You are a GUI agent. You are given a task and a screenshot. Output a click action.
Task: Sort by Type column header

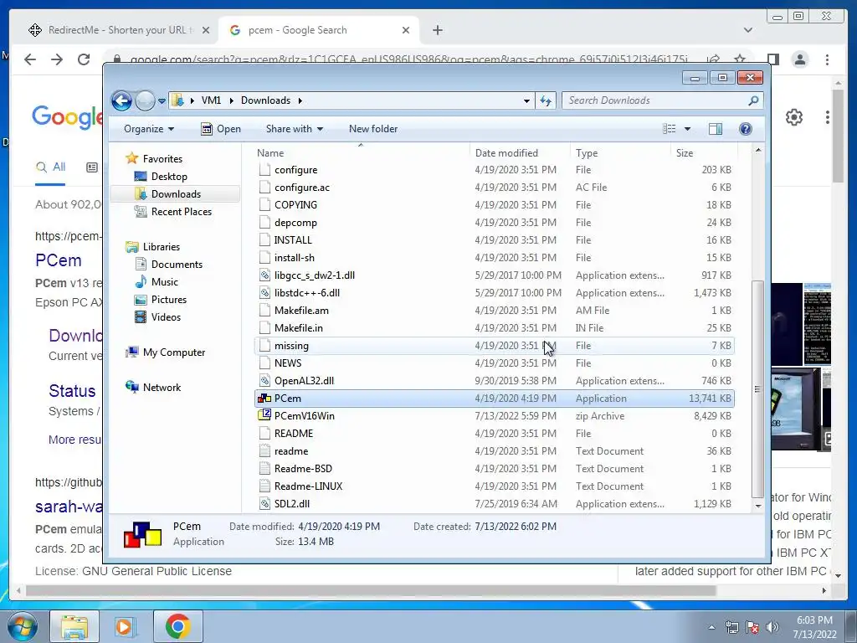pyautogui.click(x=620, y=153)
